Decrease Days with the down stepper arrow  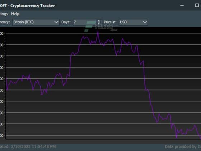(x=99, y=23)
